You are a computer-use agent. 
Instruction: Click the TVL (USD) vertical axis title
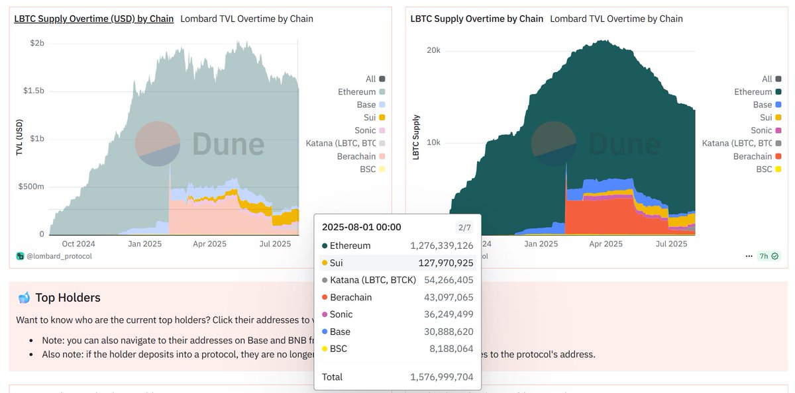point(21,136)
